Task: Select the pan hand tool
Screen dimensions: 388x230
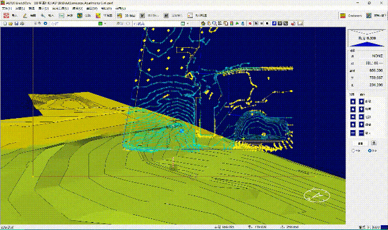Action: click(x=209, y=24)
